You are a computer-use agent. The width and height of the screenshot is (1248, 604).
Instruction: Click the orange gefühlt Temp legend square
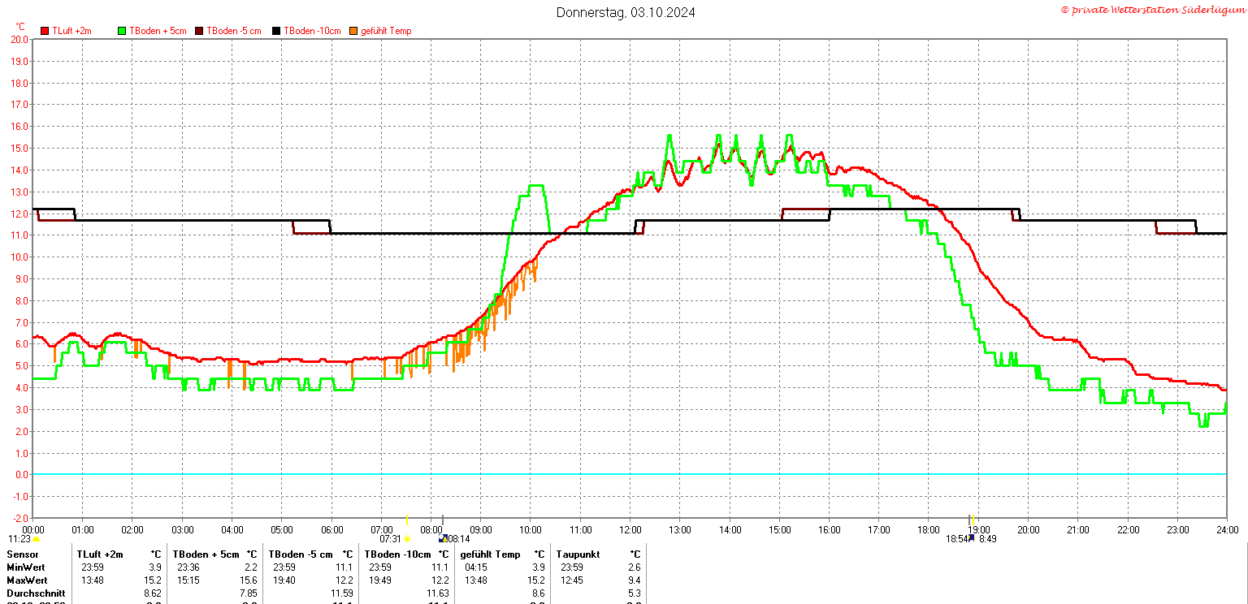[353, 31]
